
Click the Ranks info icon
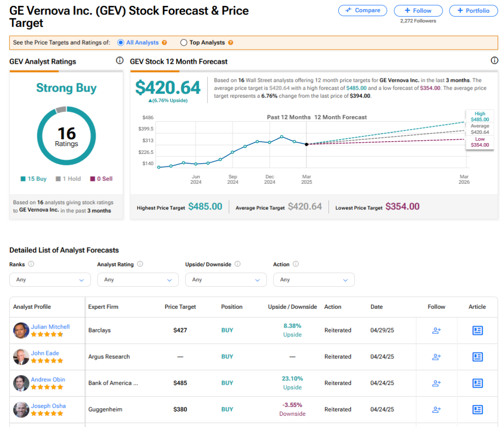31,264
